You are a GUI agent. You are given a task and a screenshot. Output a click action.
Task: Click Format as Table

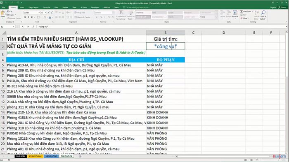click(130, 15)
